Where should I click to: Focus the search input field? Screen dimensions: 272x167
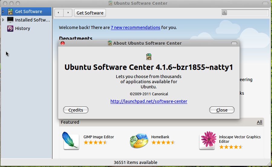pos(245,13)
